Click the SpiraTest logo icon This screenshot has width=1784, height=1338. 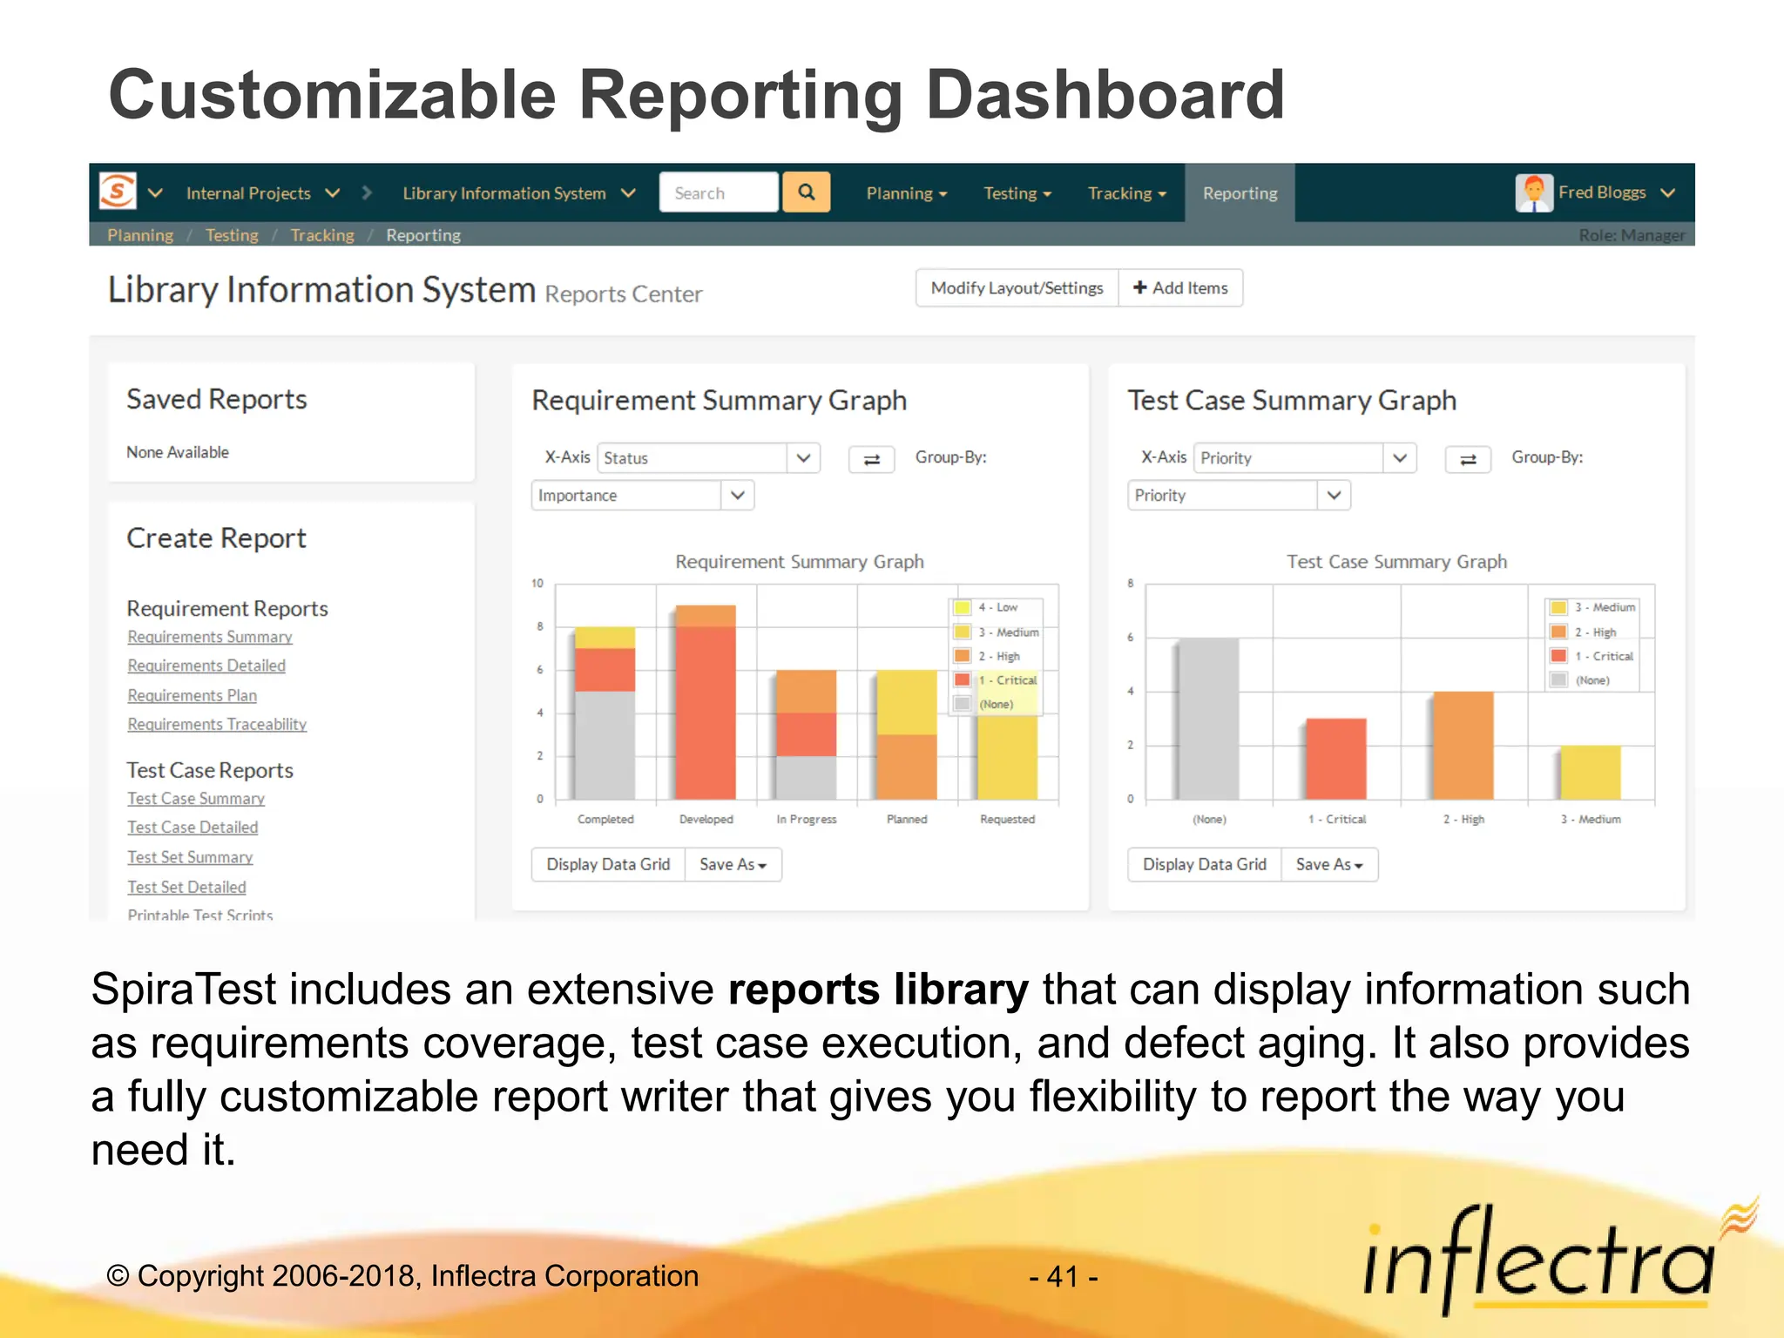point(118,192)
